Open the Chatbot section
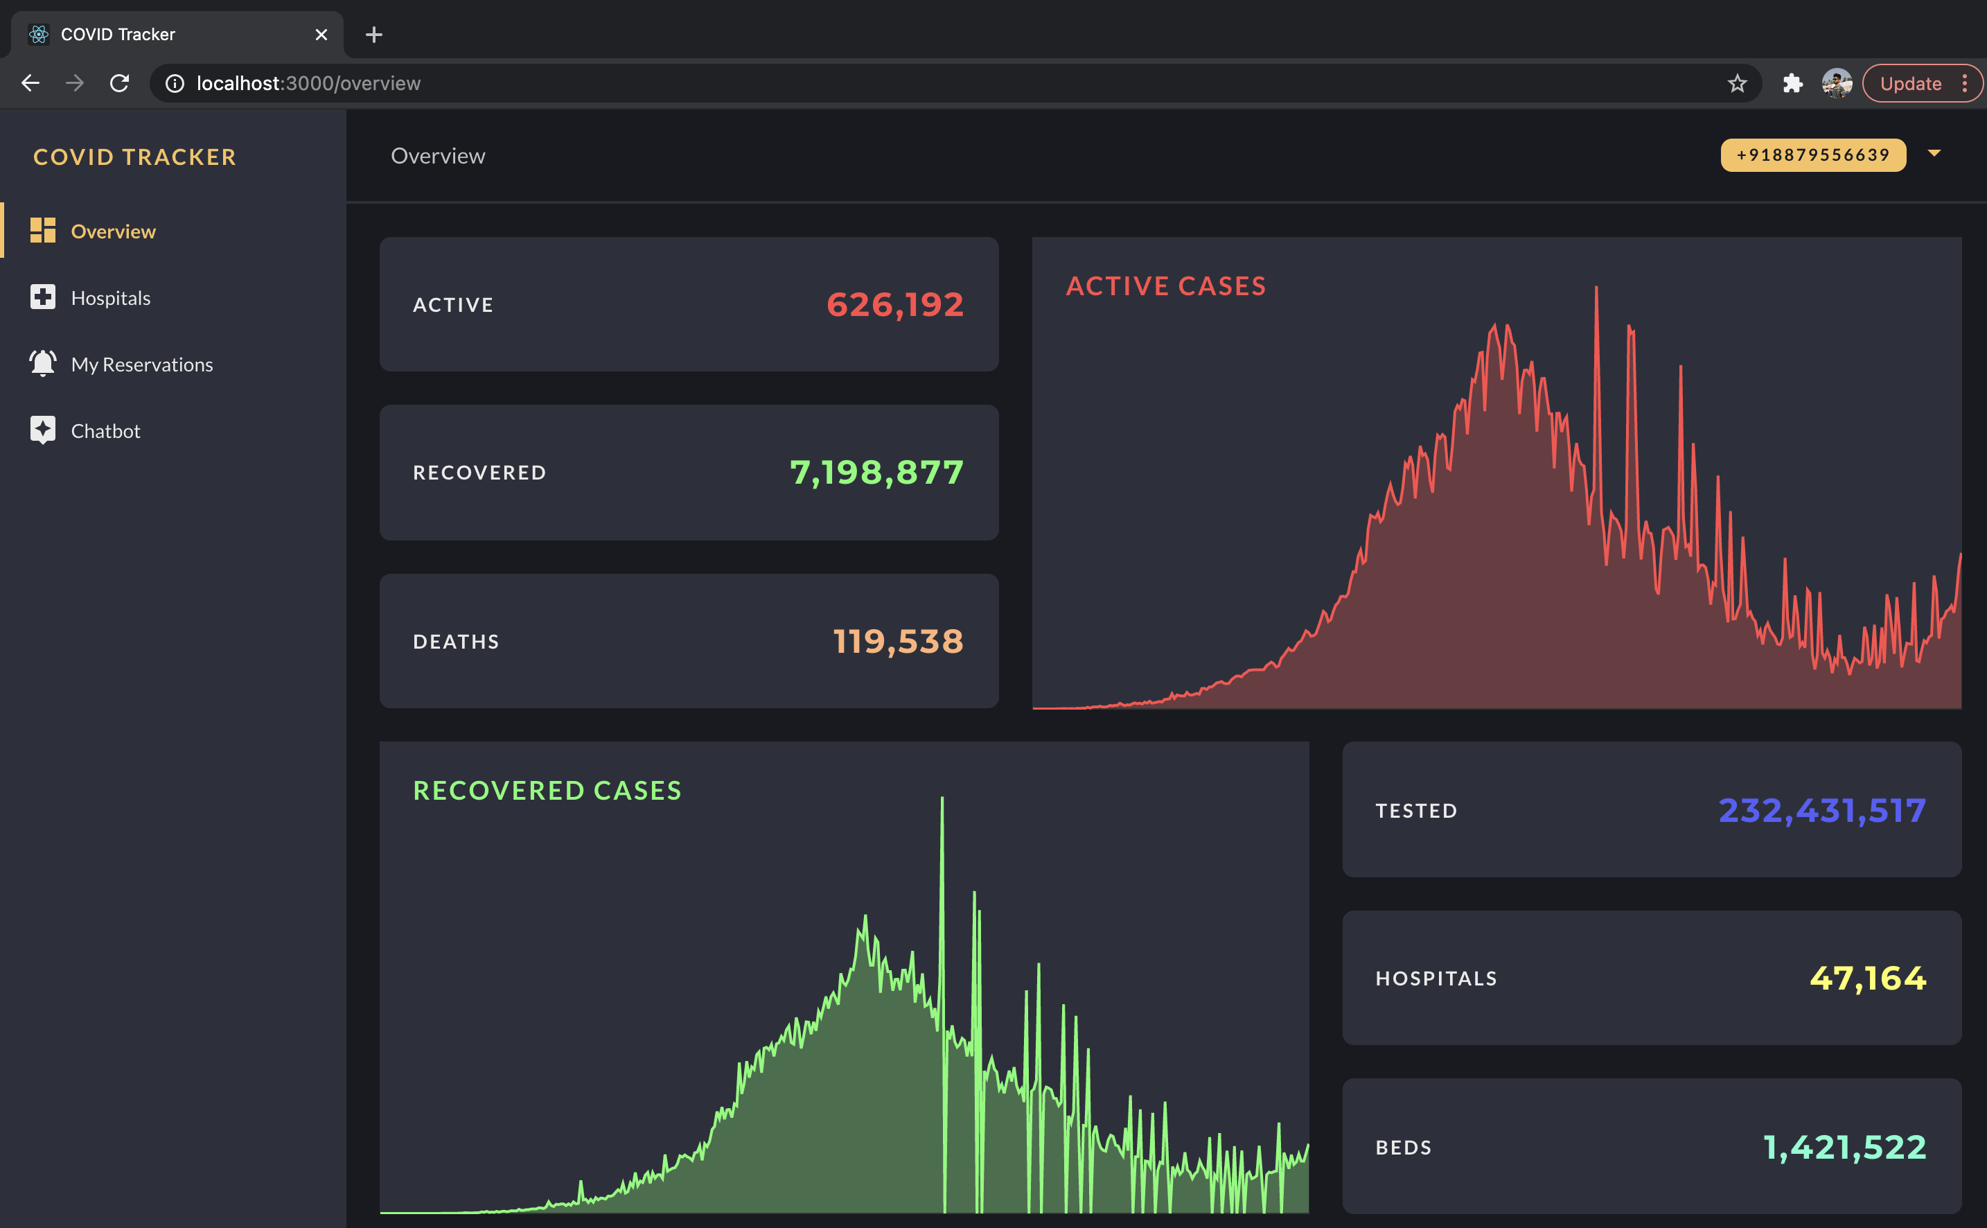Image resolution: width=1987 pixels, height=1228 pixels. tap(105, 431)
